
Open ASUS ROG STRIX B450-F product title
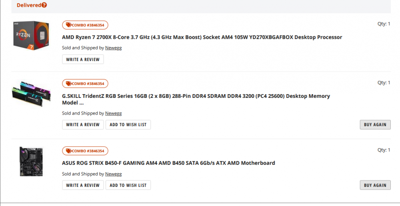tap(168, 163)
